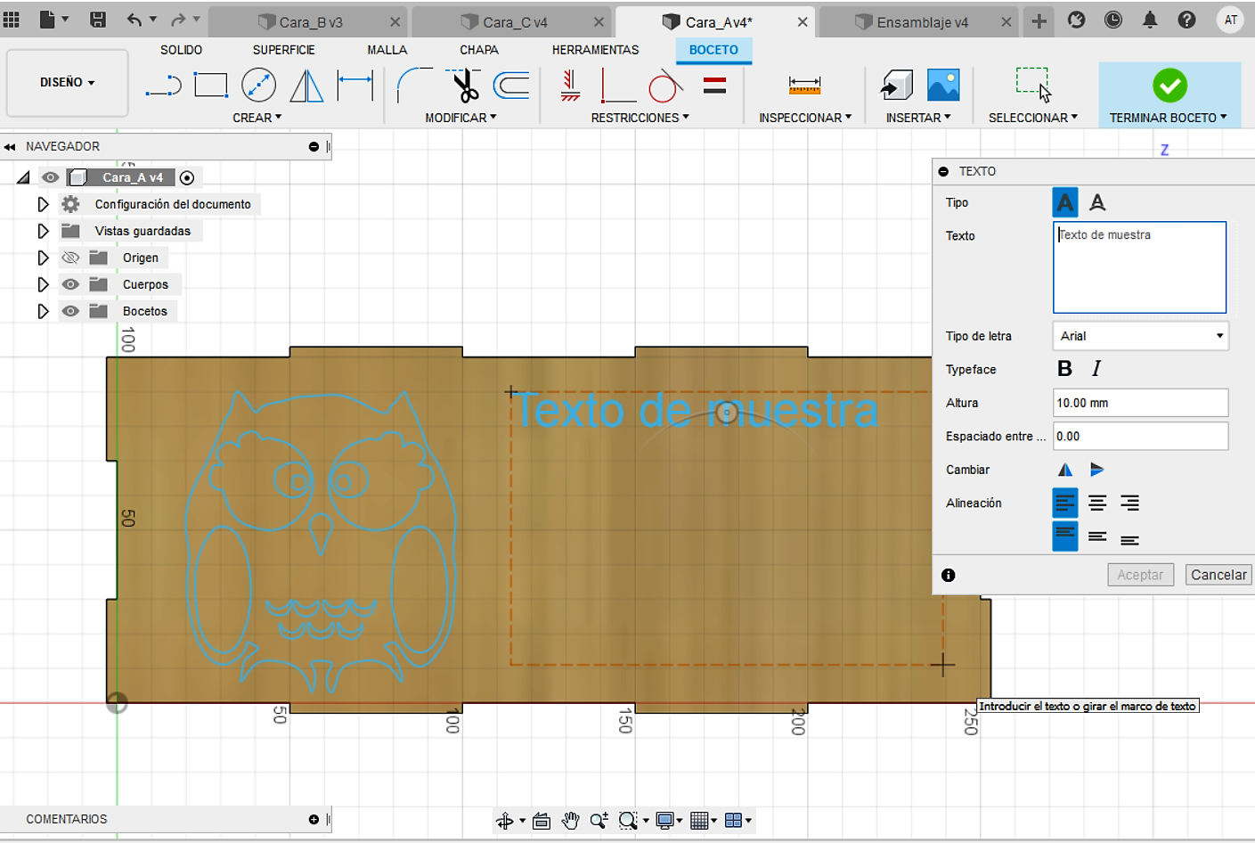
Task: Click TERMINAR BOCETO to finish sketch
Action: tap(1169, 95)
